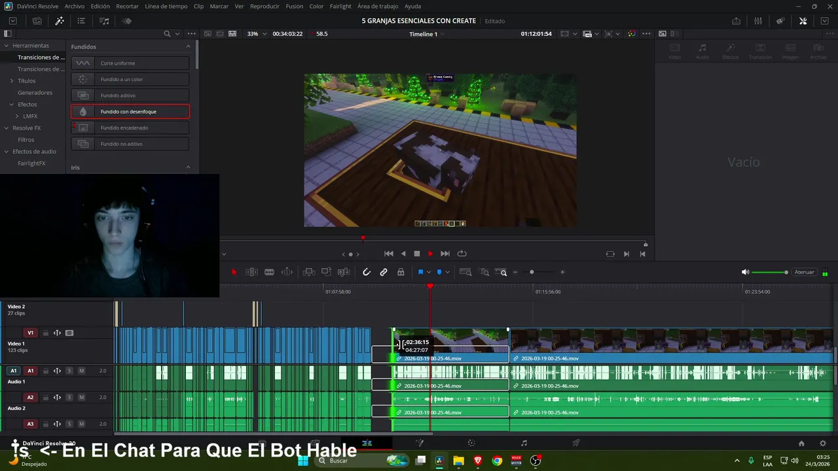
Task: Solo the Audio 2 track
Action: [x=69, y=398]
